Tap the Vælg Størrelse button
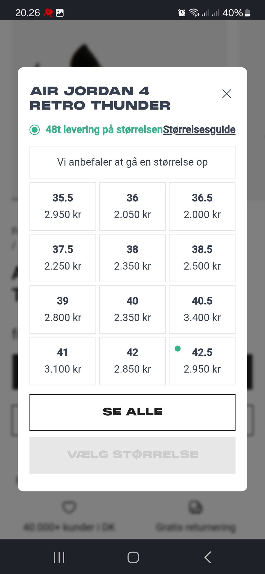Viewport: 265px width, 574px height. (132, 455)
